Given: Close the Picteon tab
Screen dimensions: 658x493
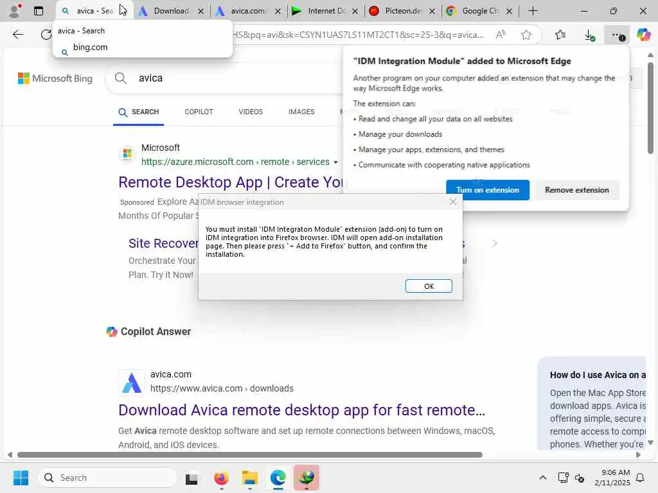Looking at the screenshot, I should (432, 12).
